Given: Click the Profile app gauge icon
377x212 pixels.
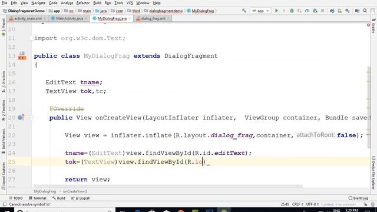Looking at the screenshot, I should coord(307,11).
